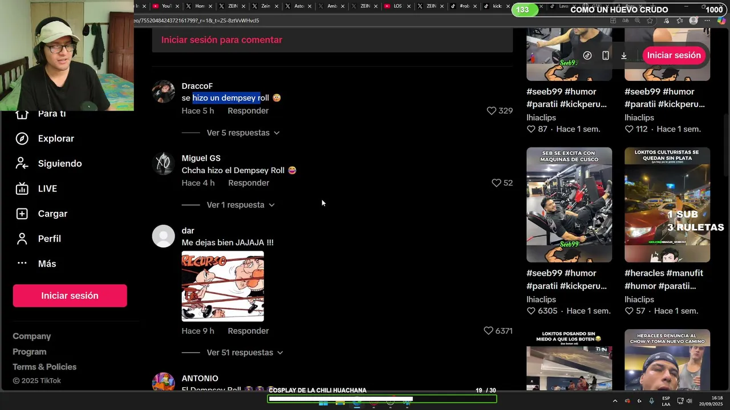Switch to the #rob TikTok tab
Image resolution: width=730 pixels, height=410 pixels.
coord(464,6)
